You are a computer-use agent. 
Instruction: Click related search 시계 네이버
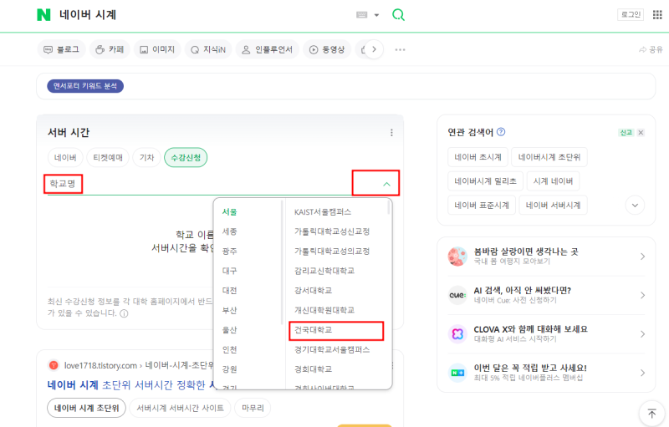[x=553, y=181]
